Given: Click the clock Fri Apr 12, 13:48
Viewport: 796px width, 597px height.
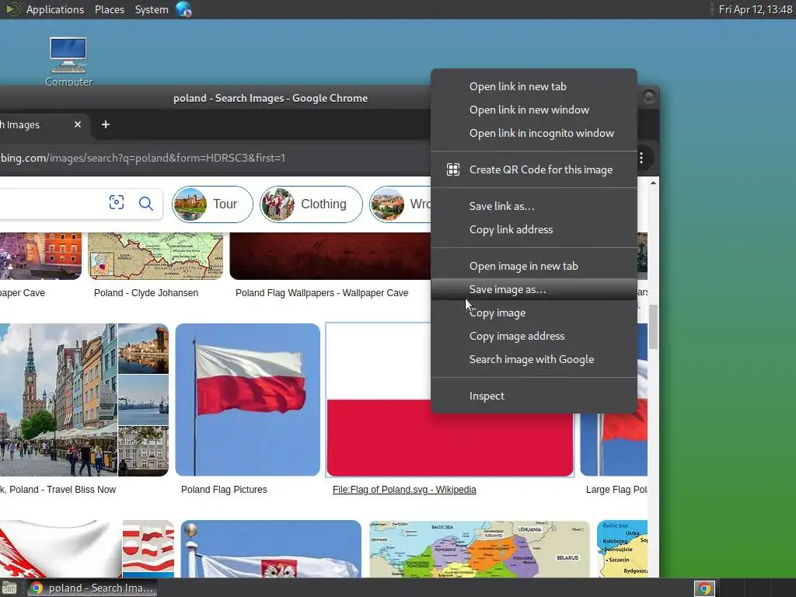Looking at the screenshot, I should [x=755, y=9].
